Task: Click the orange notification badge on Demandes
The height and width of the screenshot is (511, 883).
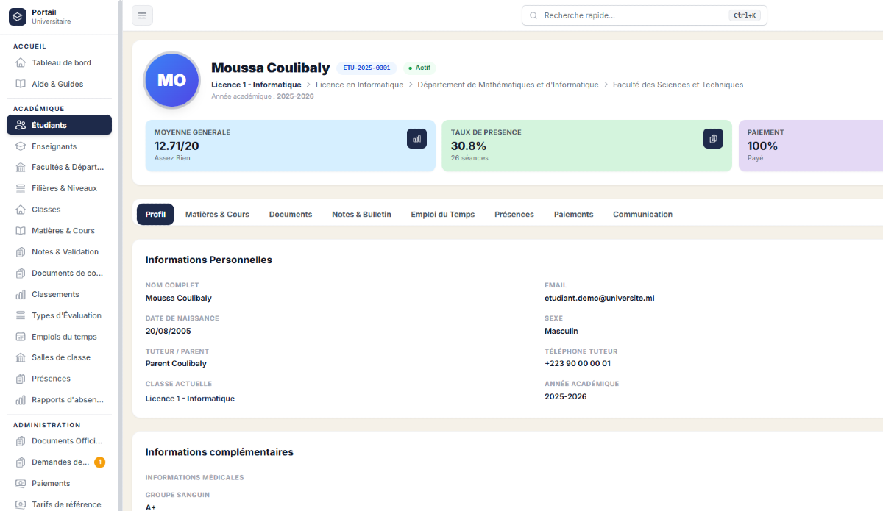Action: pyautogui.click(x=99, y=462)
